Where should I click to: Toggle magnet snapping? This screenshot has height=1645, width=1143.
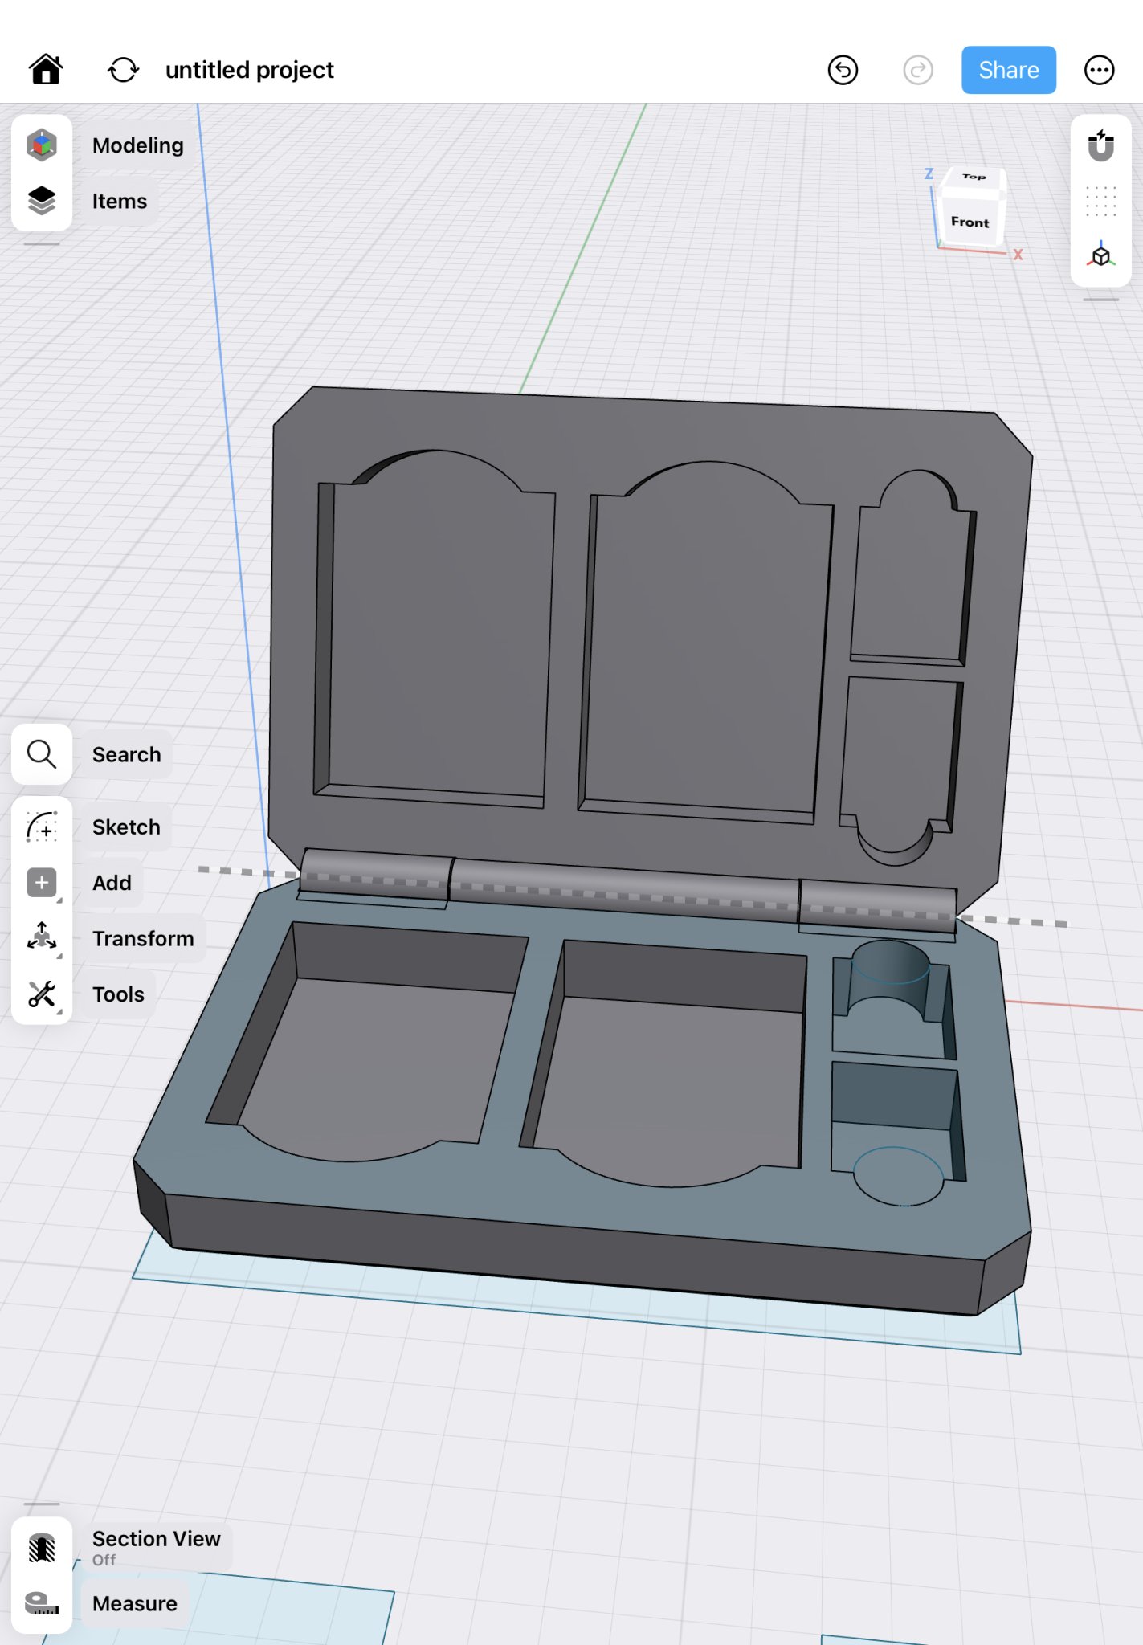pyautogui.click(x=1100, y=145)
